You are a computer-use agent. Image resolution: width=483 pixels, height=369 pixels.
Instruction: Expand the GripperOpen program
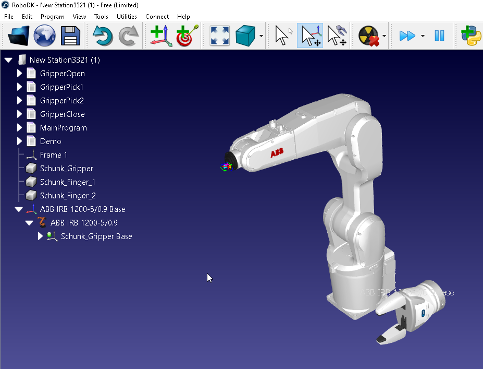coord(19,74)
